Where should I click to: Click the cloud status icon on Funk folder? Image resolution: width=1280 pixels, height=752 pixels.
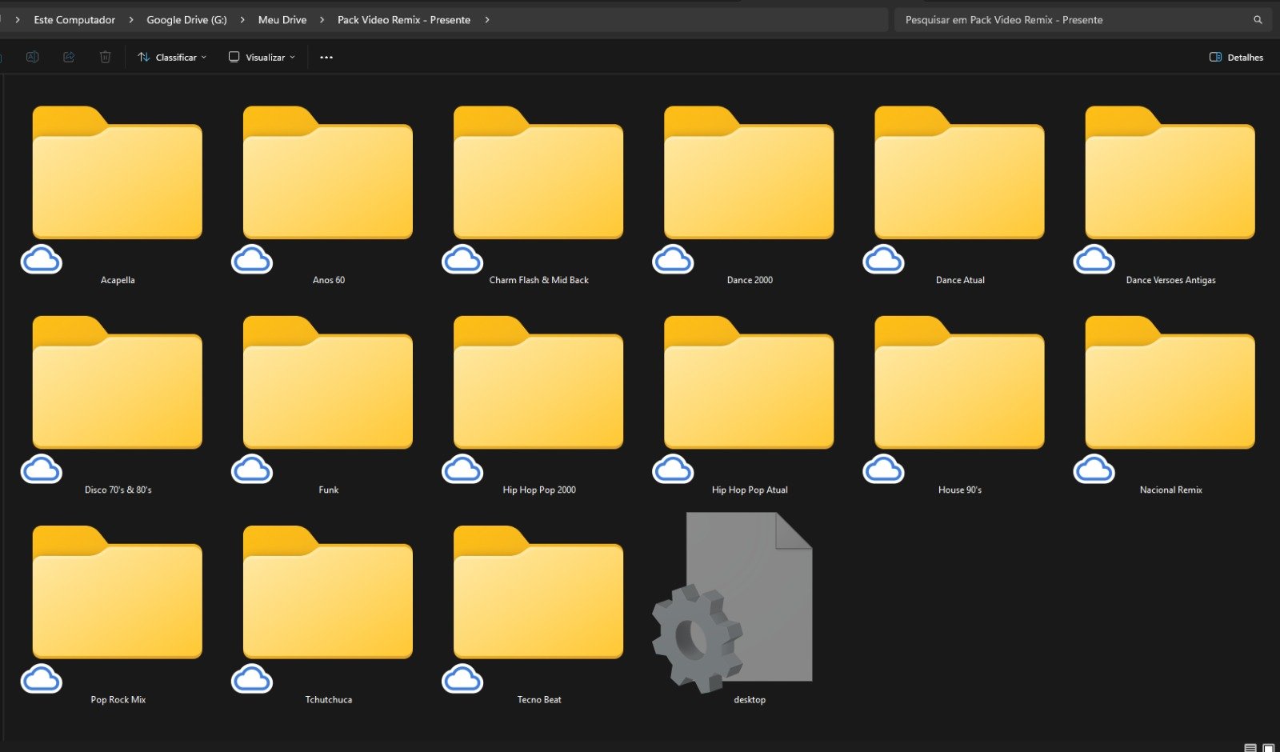coord(252,470)
